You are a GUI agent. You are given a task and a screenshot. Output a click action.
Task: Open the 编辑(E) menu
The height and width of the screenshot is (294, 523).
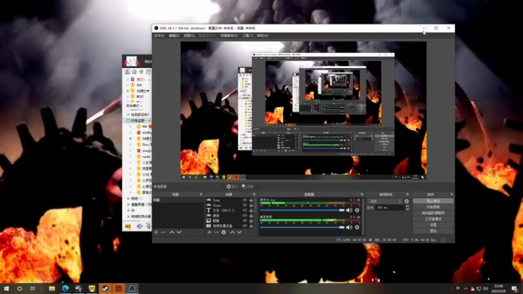[x=174, y=35]
